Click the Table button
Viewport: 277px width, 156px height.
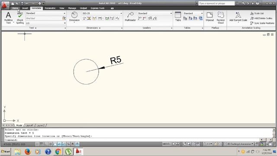point(178,16)
